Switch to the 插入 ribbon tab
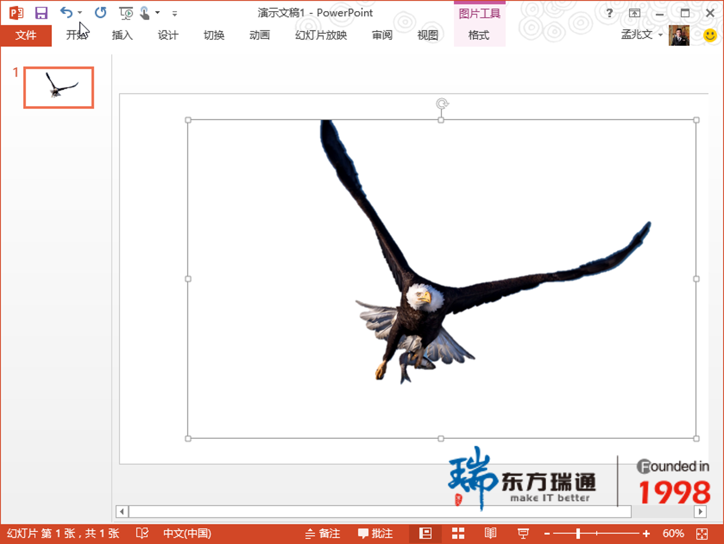This screenshot has height=544, width=724. click(122, 35)
